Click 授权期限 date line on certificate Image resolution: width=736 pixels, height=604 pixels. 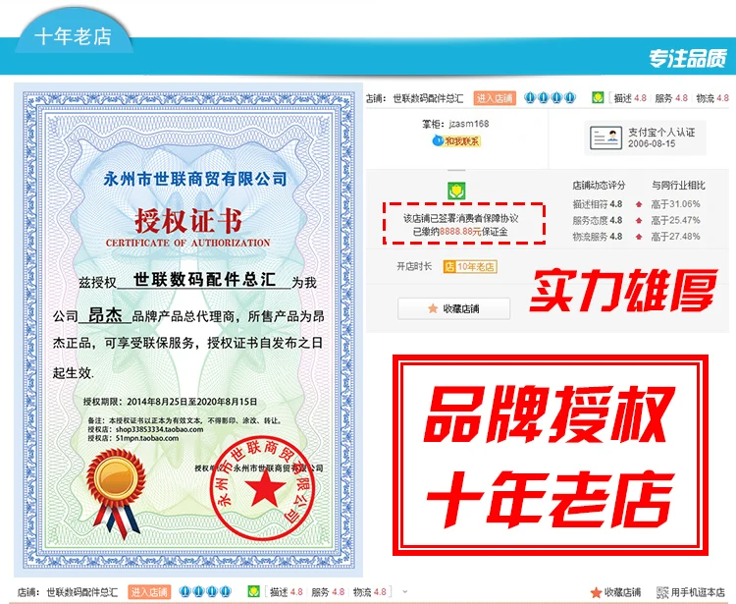click(171, 402)
